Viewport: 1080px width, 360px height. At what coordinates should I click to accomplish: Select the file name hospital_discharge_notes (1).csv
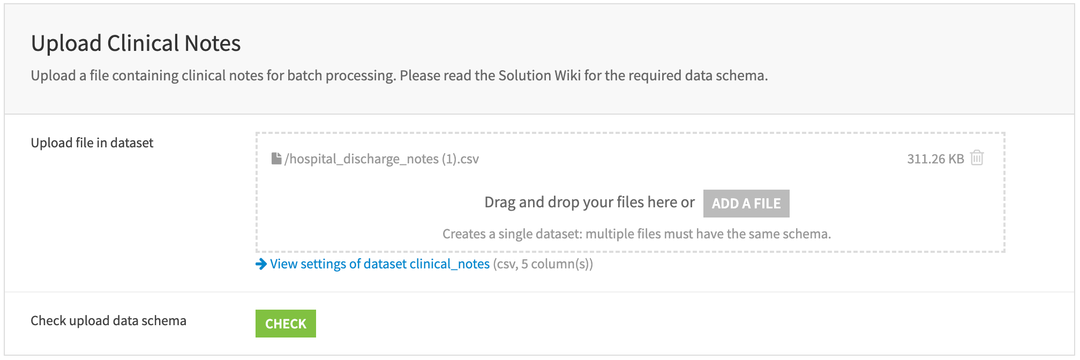(x=383, y=159)
